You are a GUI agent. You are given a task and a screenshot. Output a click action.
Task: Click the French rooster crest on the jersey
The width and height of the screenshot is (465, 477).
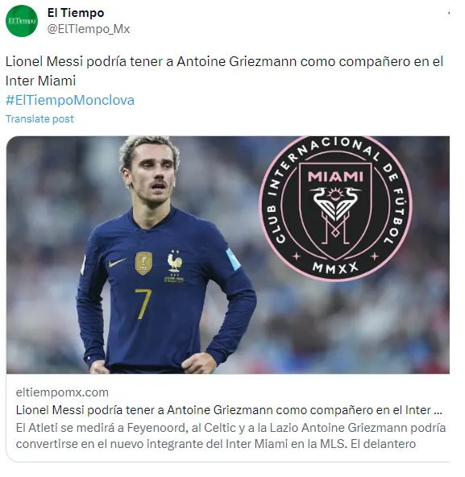click(174, 264)
